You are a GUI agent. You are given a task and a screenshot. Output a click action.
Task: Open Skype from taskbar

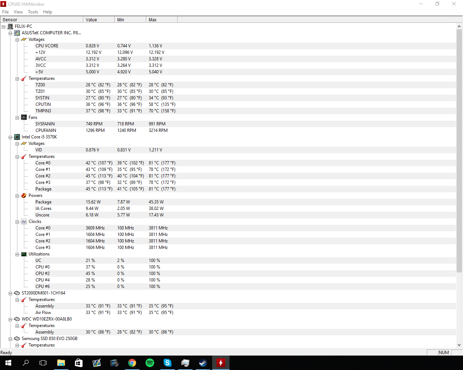(x=167, y=363)
